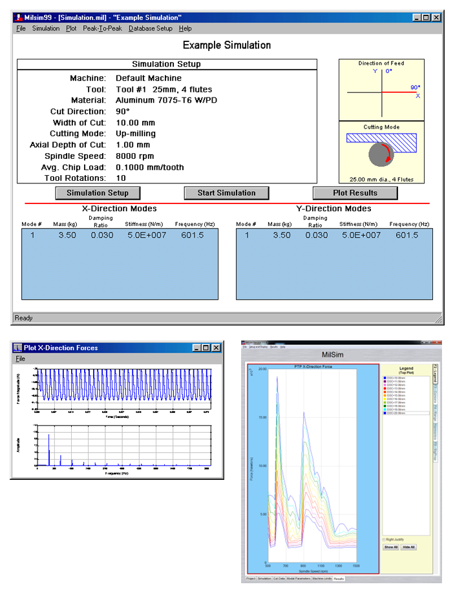Maximize the Plot X-Direction Forces window

(x=206, y=347)
